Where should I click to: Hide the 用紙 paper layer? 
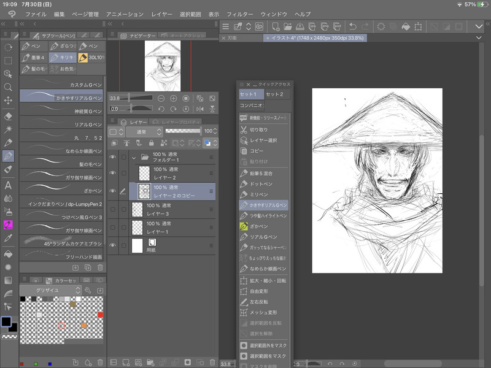tap(112, 245)
